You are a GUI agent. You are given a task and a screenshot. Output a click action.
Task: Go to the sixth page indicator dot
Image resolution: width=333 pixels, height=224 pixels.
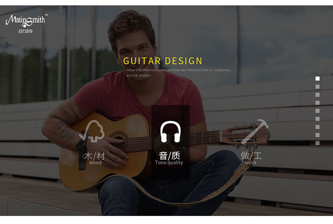tap(317, 119)
